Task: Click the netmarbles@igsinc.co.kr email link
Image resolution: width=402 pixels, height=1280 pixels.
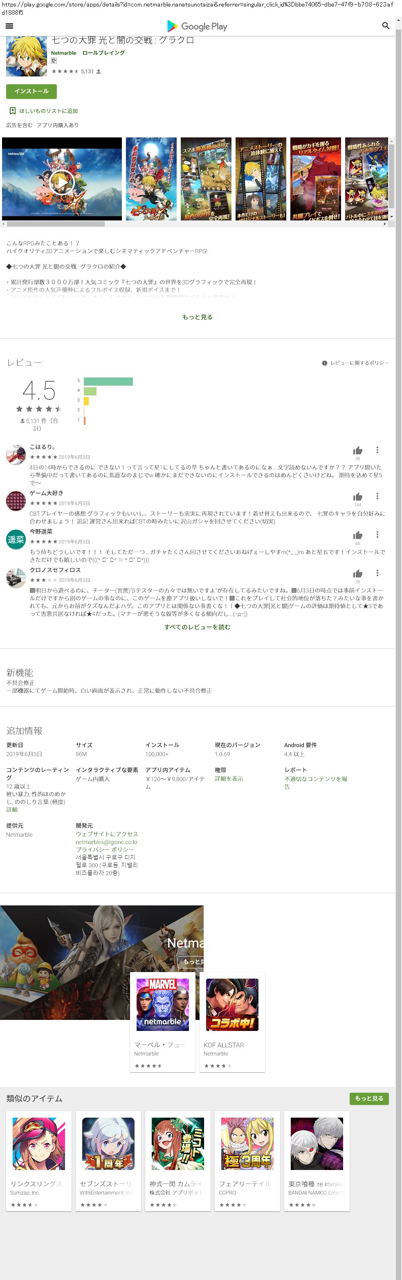Action: pos(106,842)
